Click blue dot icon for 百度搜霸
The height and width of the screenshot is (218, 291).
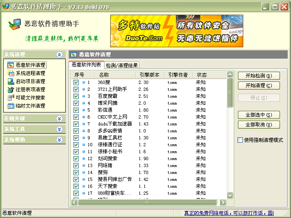pos(84,96)
